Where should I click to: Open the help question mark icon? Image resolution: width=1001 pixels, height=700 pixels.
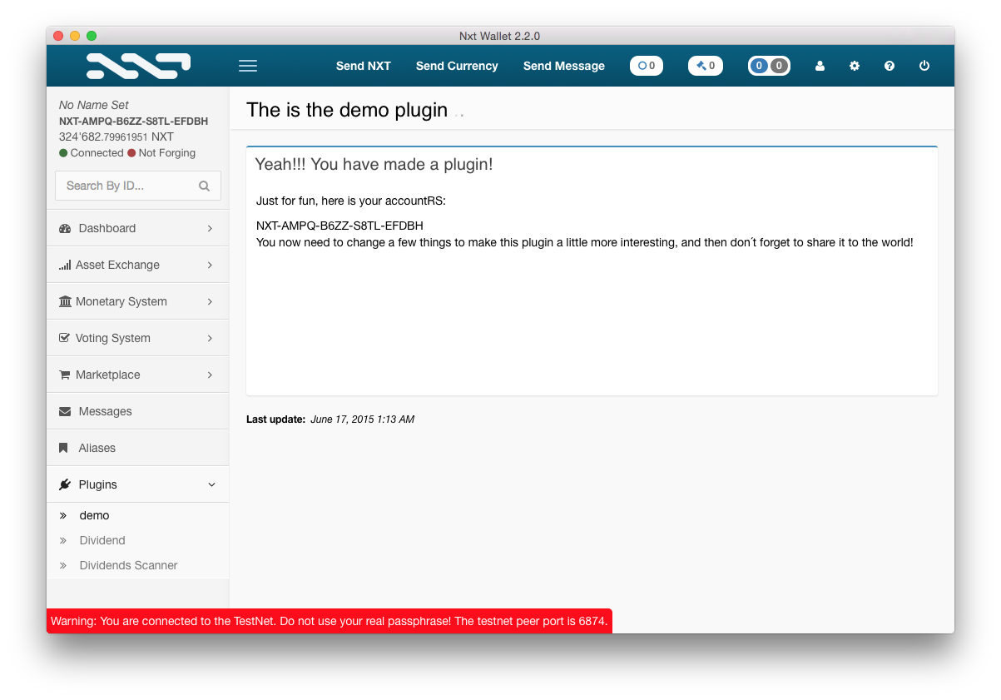890,66
